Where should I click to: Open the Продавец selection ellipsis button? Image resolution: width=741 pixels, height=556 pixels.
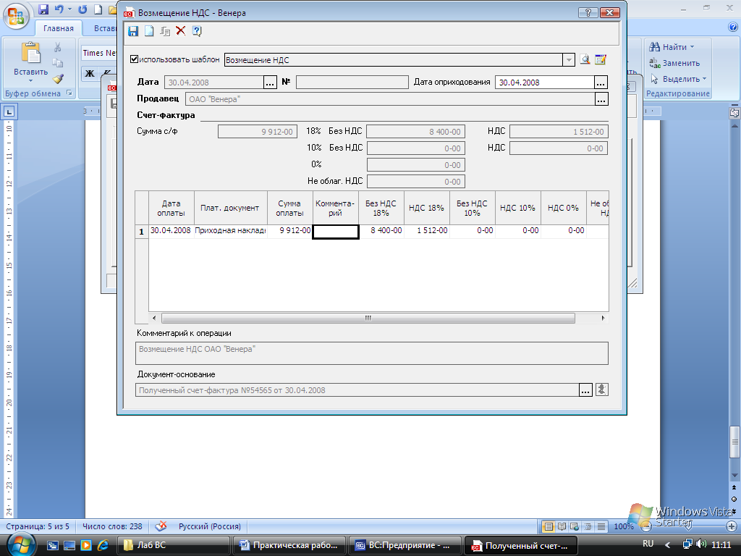tap(601, 99)
